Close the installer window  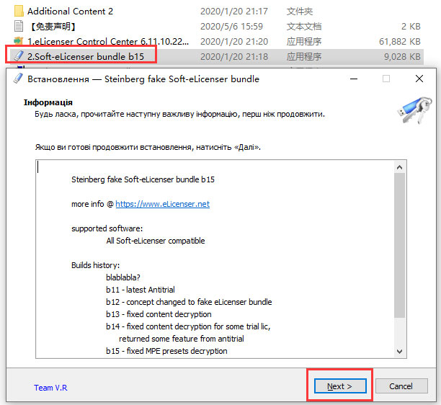click(x=419, y=79)
